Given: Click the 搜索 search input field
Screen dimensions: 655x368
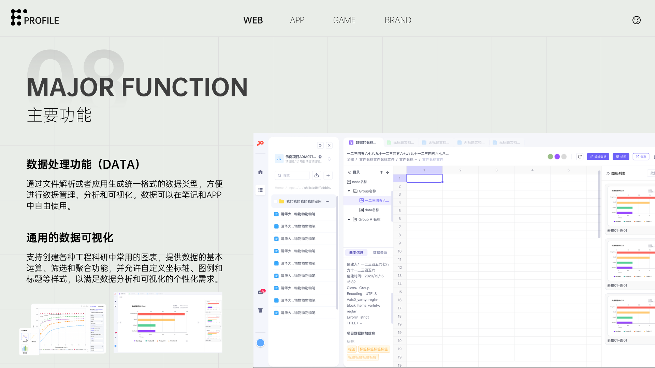Looking at the screenshot, I should [293, 175].
